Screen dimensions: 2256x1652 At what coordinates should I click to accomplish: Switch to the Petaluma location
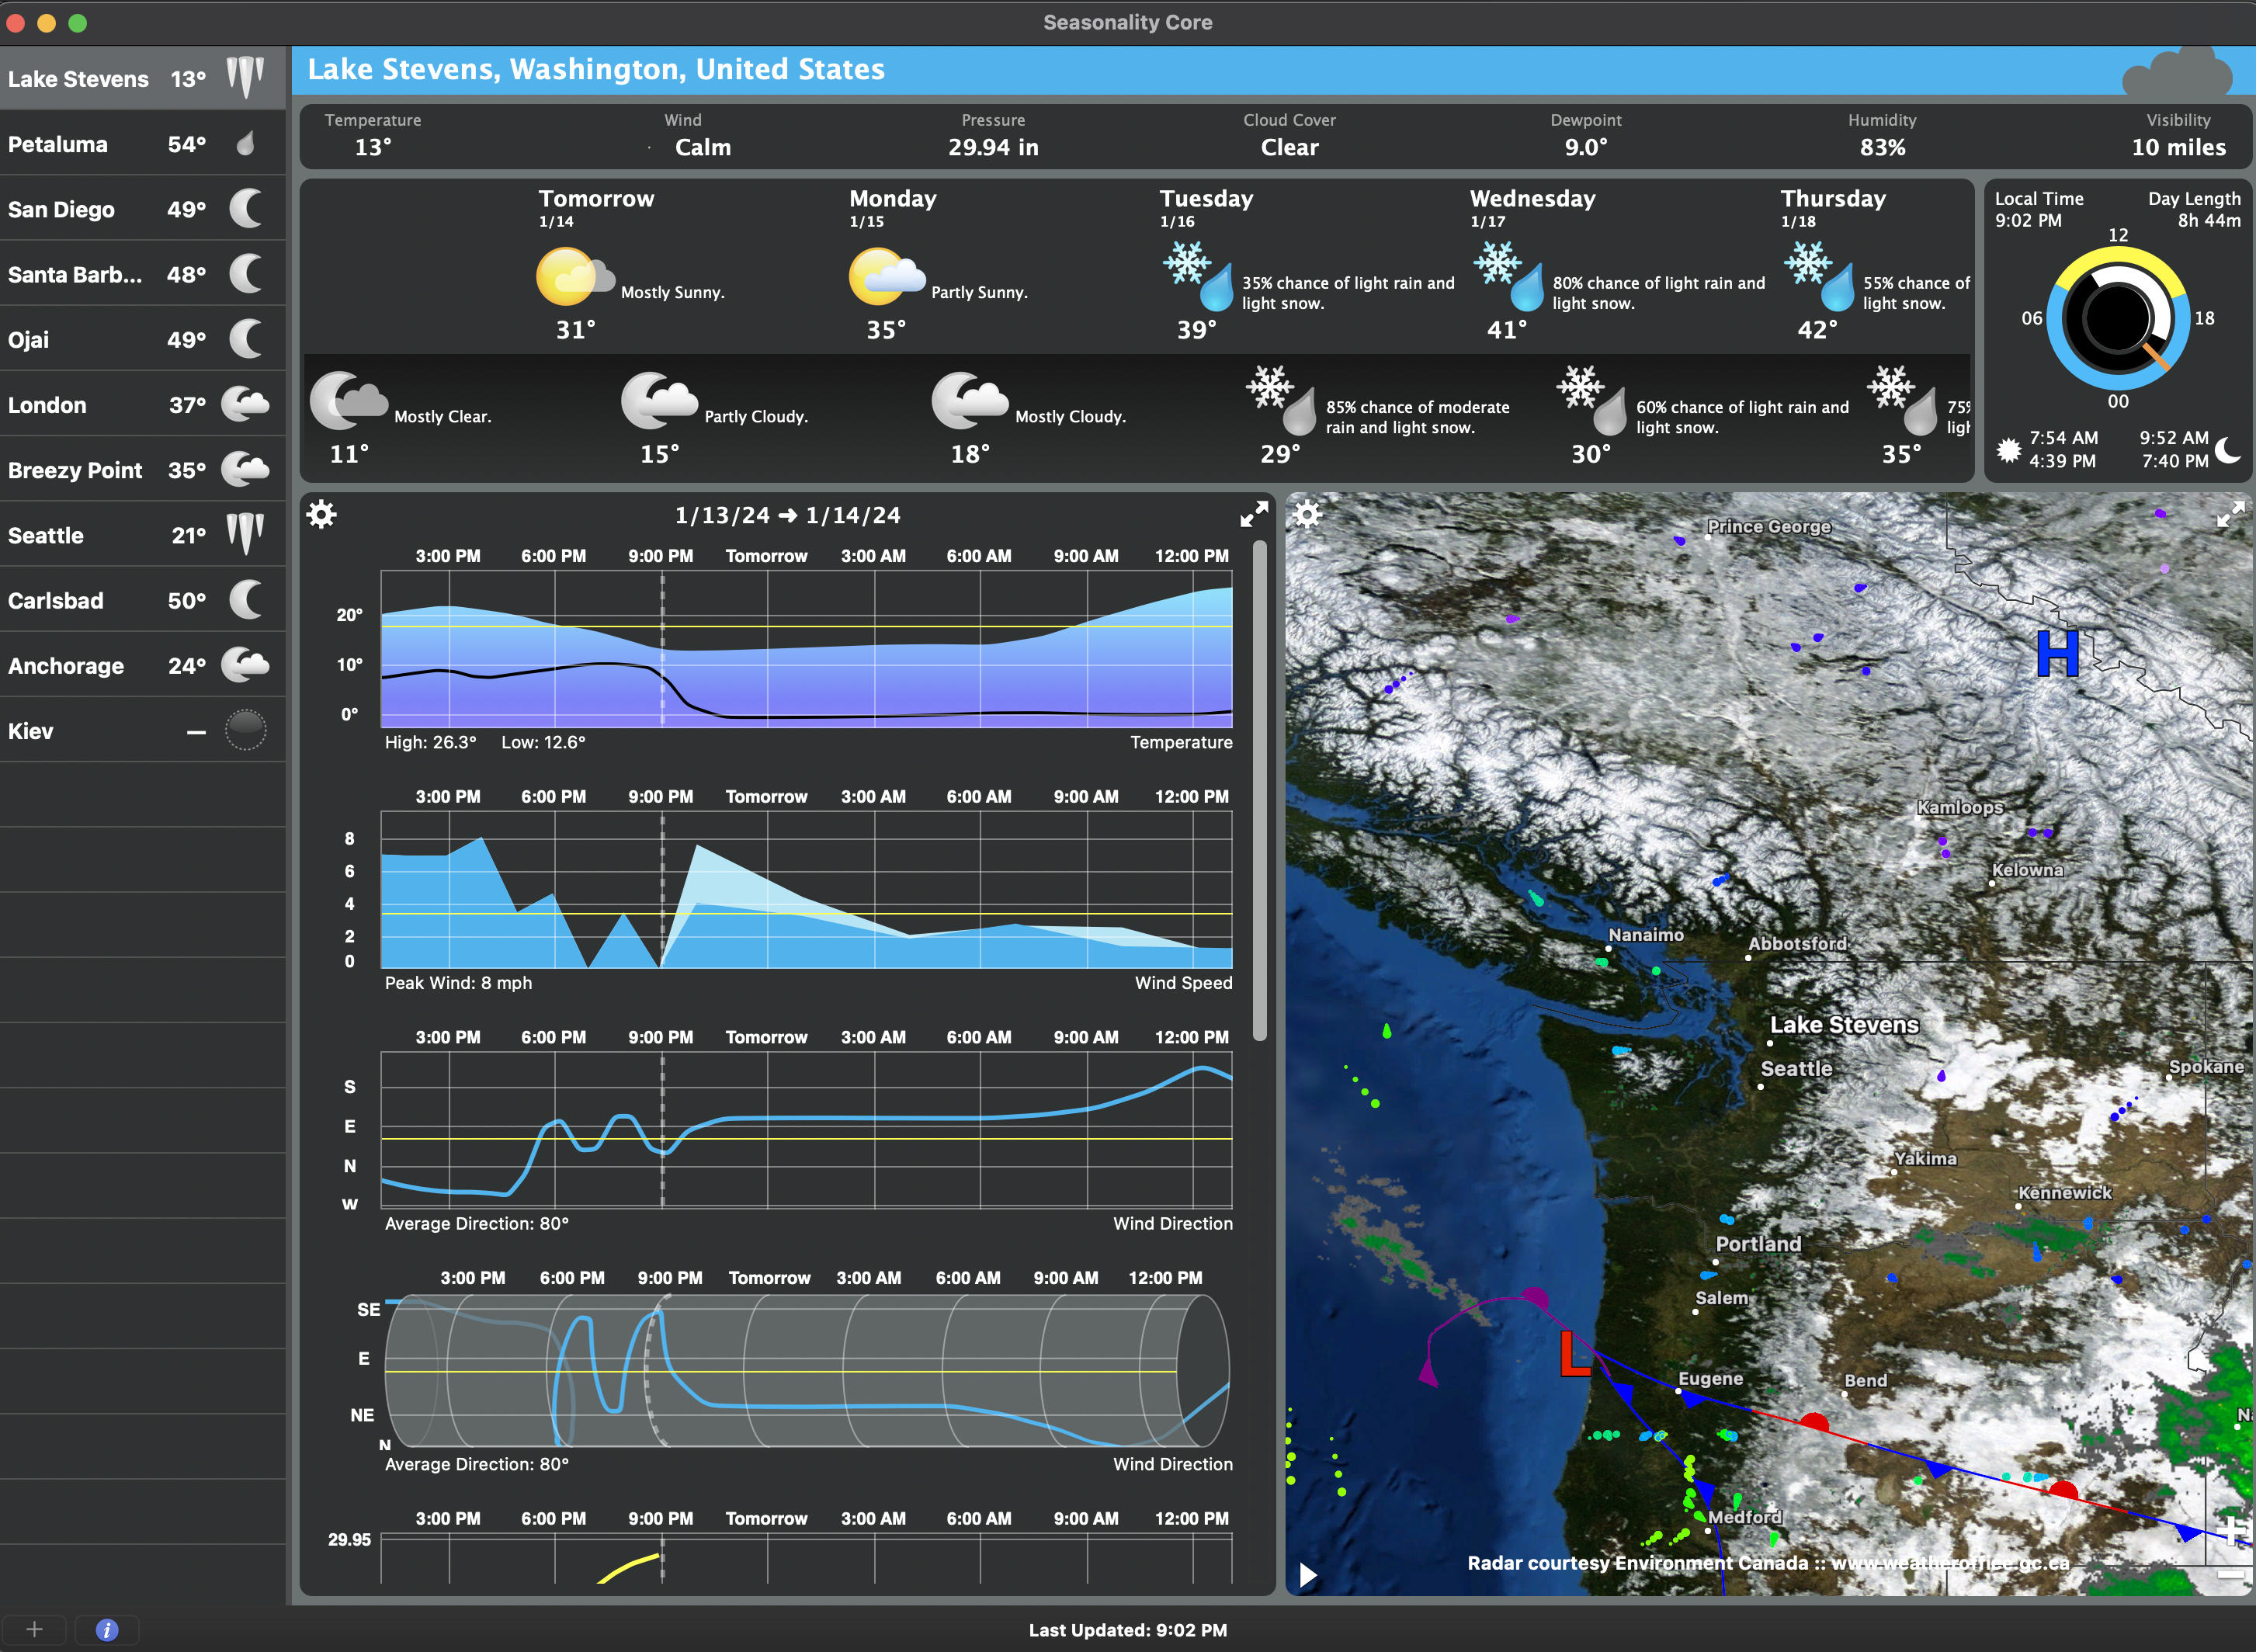140,144
